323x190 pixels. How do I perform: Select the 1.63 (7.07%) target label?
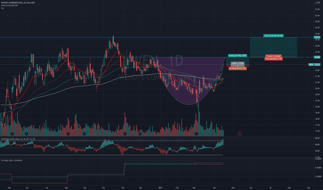click(x=273, y=36)
